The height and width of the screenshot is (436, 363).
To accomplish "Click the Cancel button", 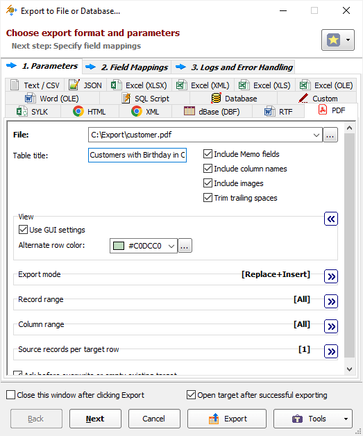I will (x=154, y=419).
